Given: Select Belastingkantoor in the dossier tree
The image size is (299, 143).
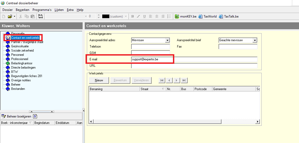Looking at the screenshot, I should coord(22,63).
